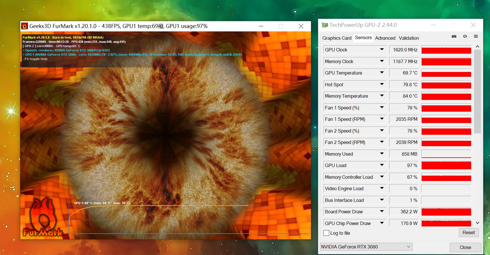
Task: Click the GPU Temperature red graph bar
Action: pos(446,73)
